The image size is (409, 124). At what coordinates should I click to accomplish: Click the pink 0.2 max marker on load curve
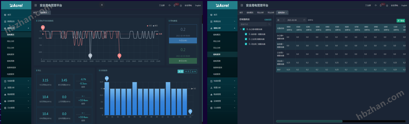tap(43, 27)
